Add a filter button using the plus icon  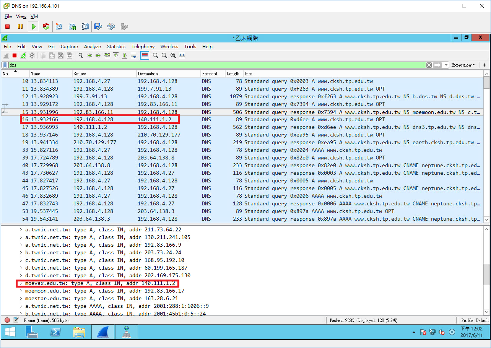pos(484,65)
